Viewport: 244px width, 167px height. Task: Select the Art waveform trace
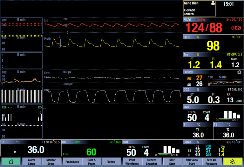pos(112,25)
